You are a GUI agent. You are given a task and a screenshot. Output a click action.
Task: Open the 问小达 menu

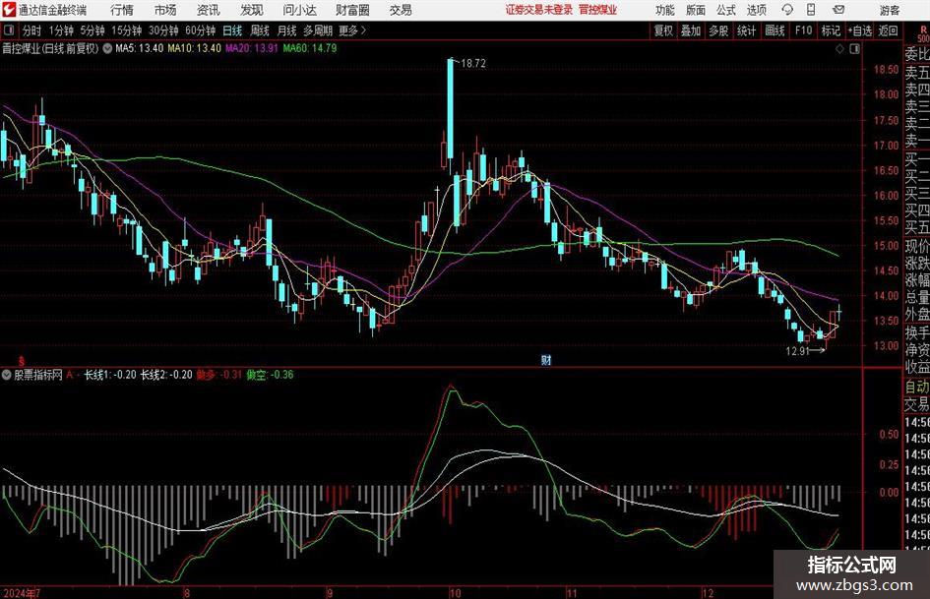coord(299,10)
